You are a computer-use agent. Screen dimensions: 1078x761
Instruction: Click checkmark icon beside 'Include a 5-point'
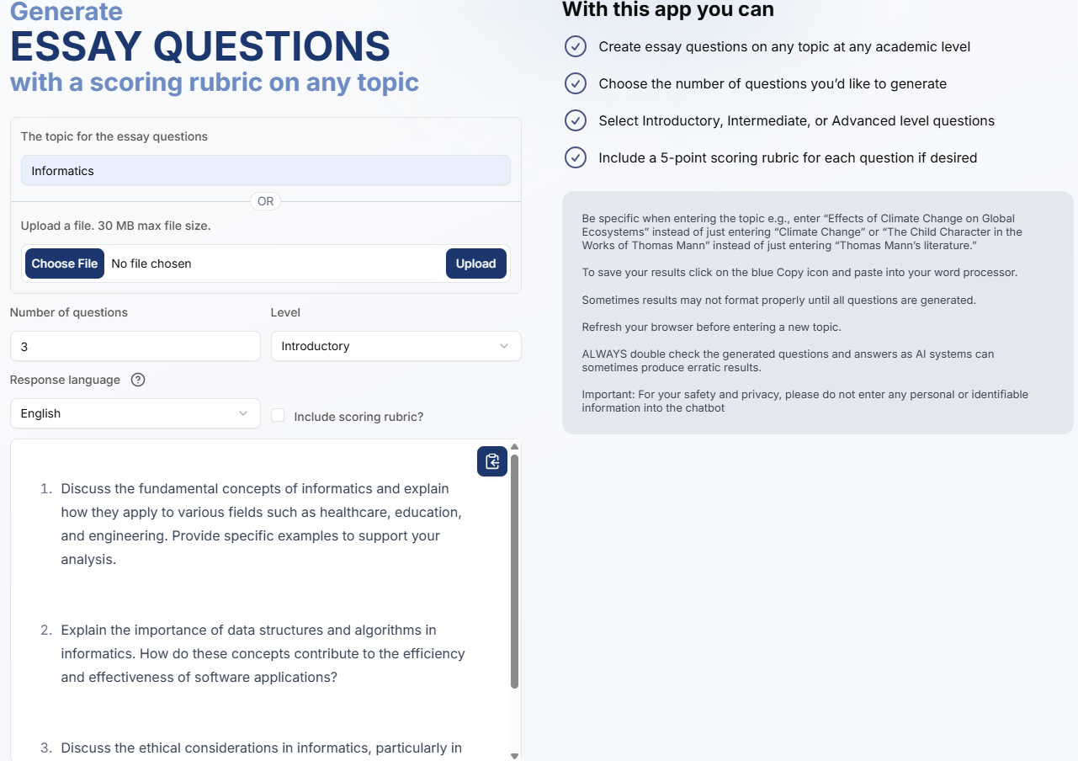tap(576, 157)
